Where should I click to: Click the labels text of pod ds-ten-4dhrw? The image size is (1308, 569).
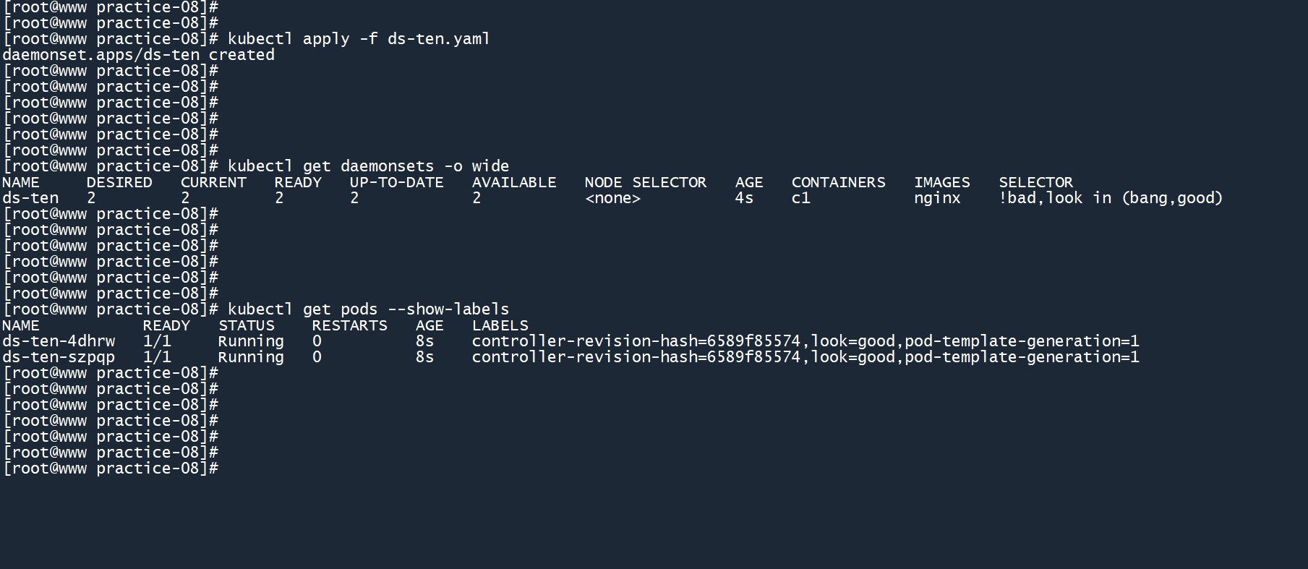coord(805,341)
